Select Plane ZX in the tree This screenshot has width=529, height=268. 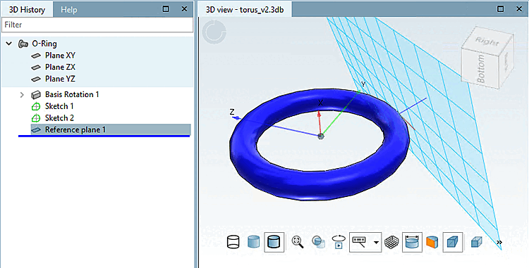click(60, 68)
